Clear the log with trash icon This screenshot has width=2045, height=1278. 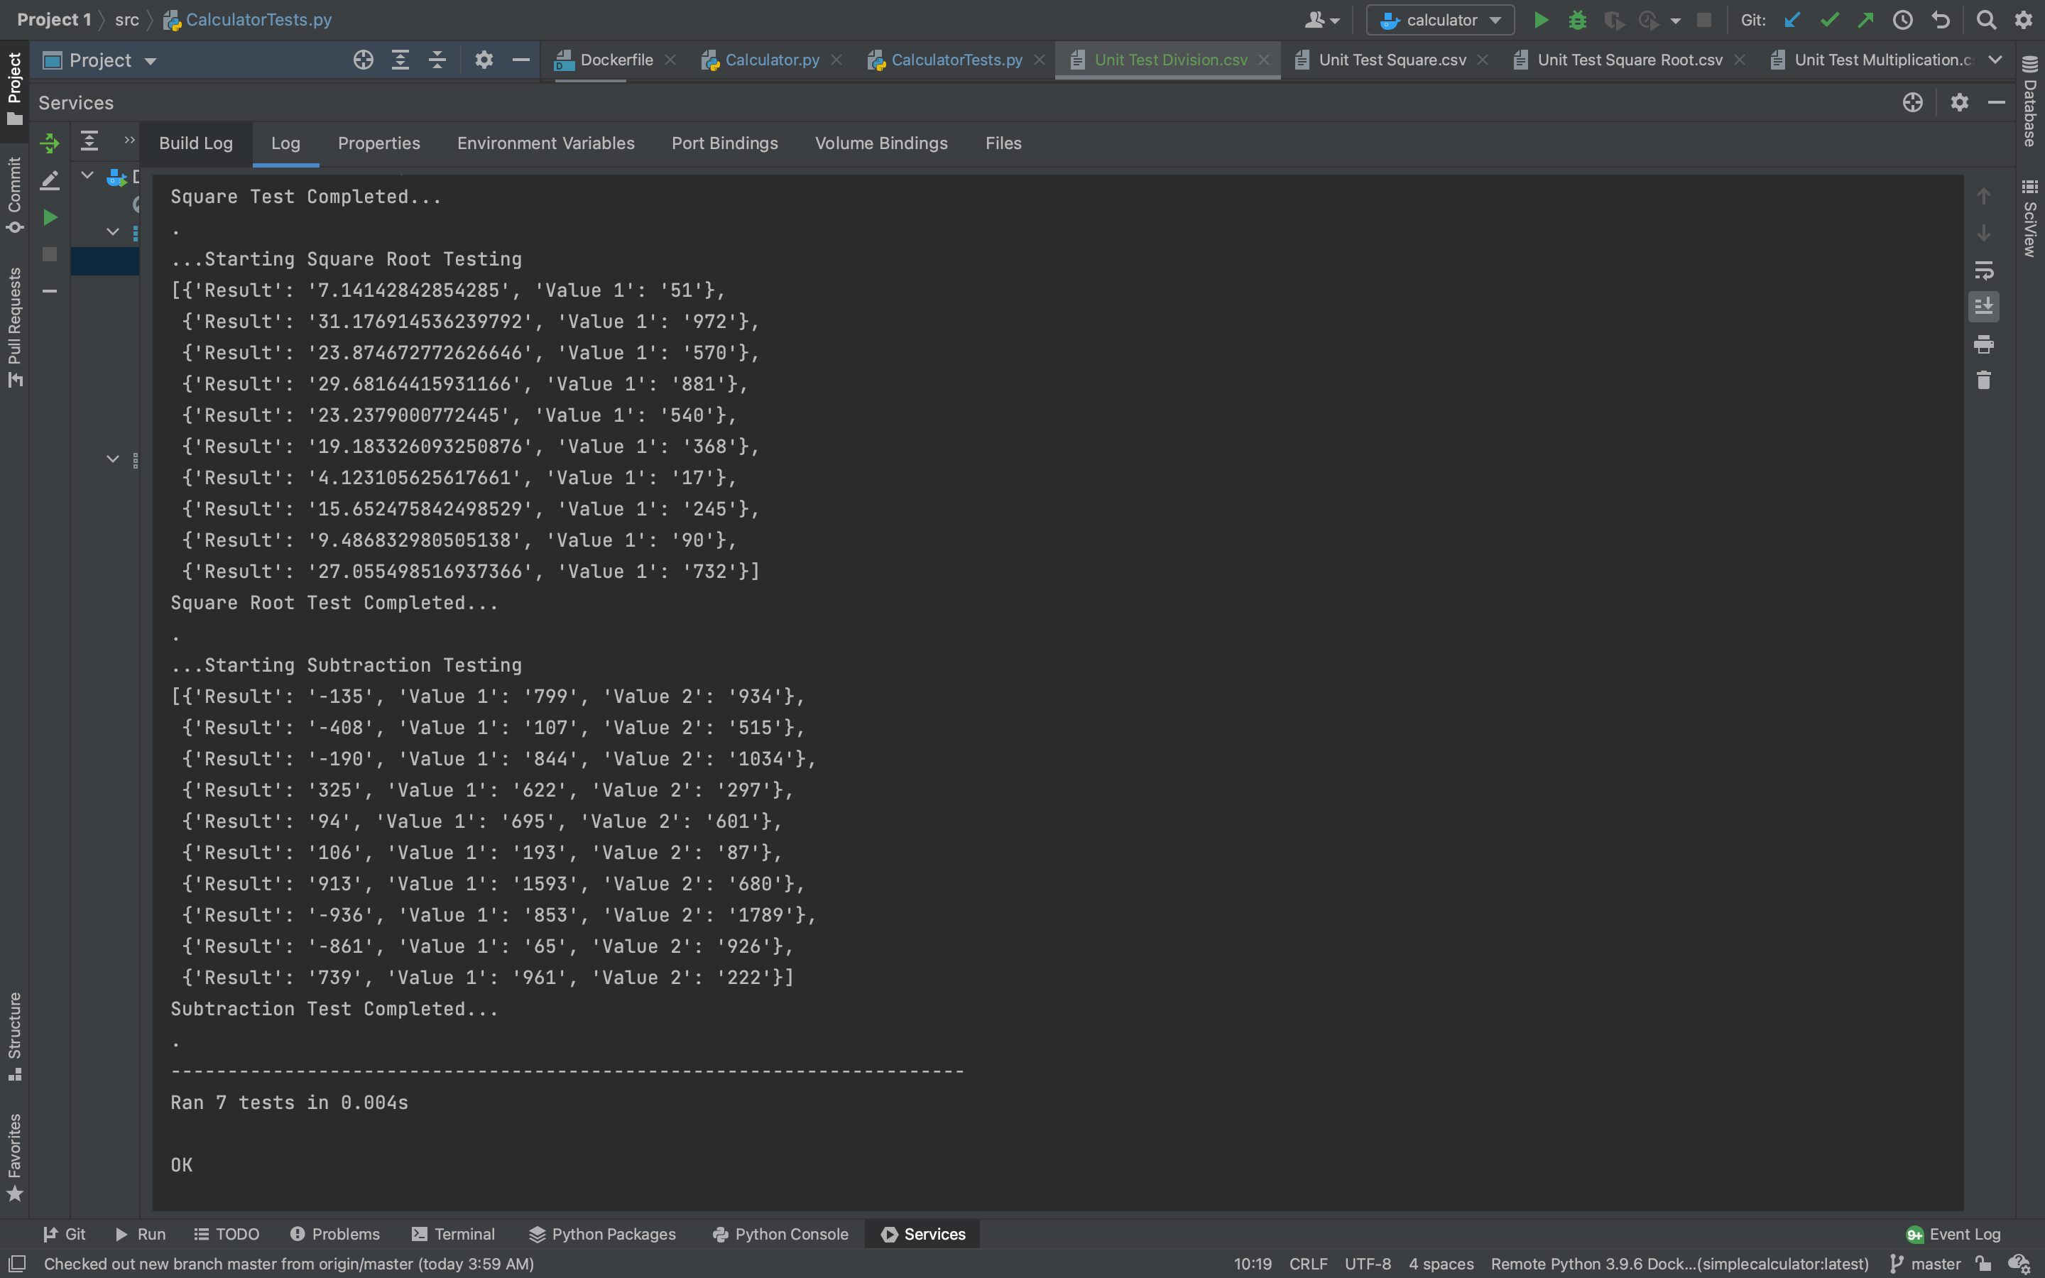point(1983,381)
